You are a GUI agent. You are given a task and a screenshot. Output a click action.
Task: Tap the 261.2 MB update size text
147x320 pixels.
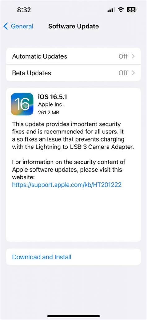(x=49, y=113)
